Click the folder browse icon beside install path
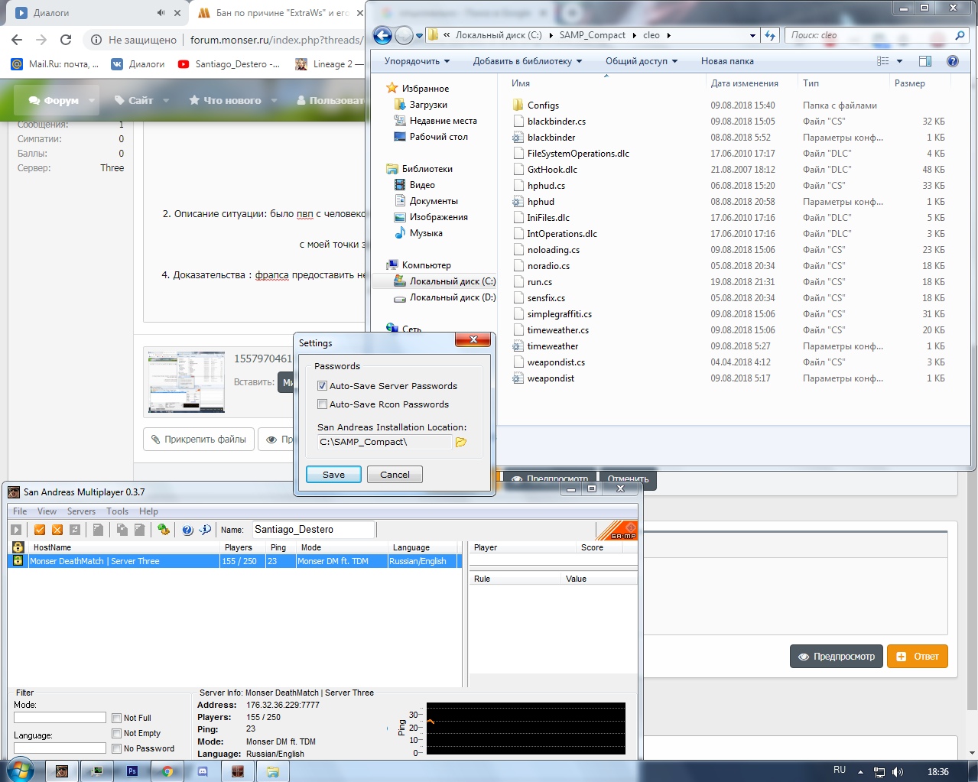The height and width of the screenshot is (782, 978). [461, 442]
